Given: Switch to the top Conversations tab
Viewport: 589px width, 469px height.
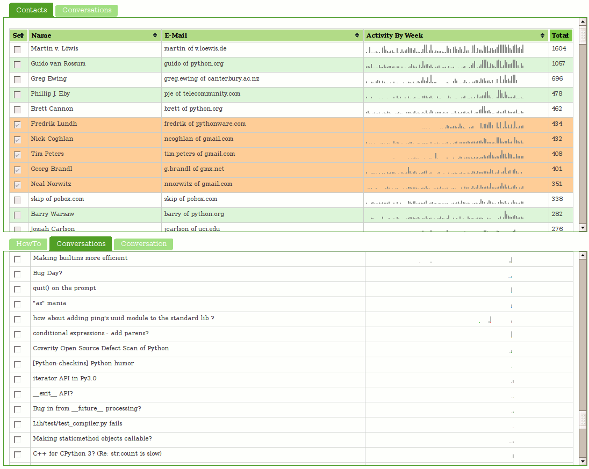Looking at the screenshot, I should point(87,10).
